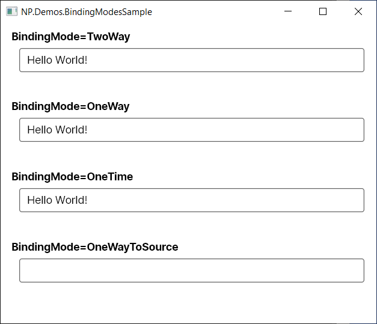This screenshot has width=377, height=324.
Task: Select the BindingMode=TwoWay heading label
Action: 71,37
